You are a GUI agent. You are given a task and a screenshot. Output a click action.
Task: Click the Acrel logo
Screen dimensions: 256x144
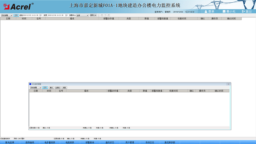pyautogui.click(x=18, y=7)
